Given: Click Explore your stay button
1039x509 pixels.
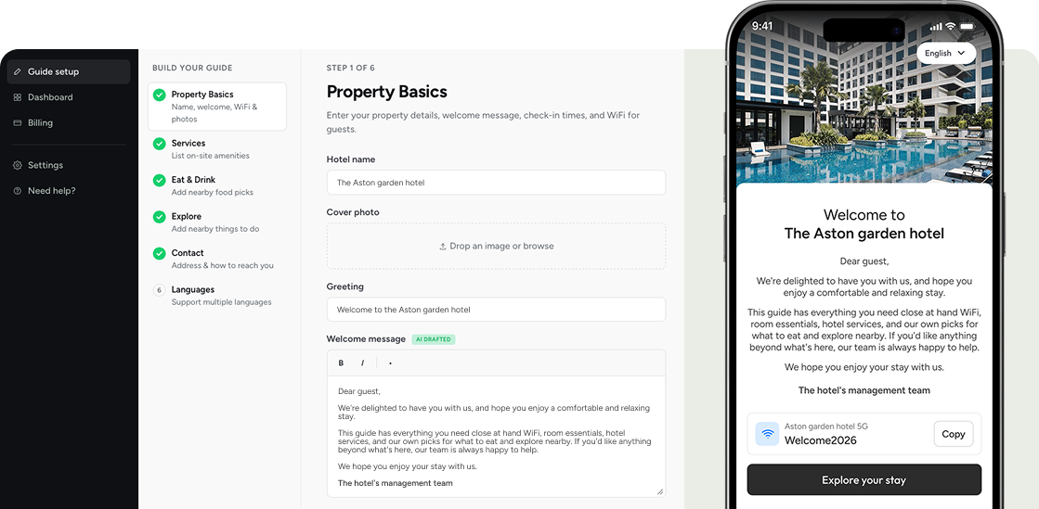Looking at the screenshot, I should click(864, 480).
